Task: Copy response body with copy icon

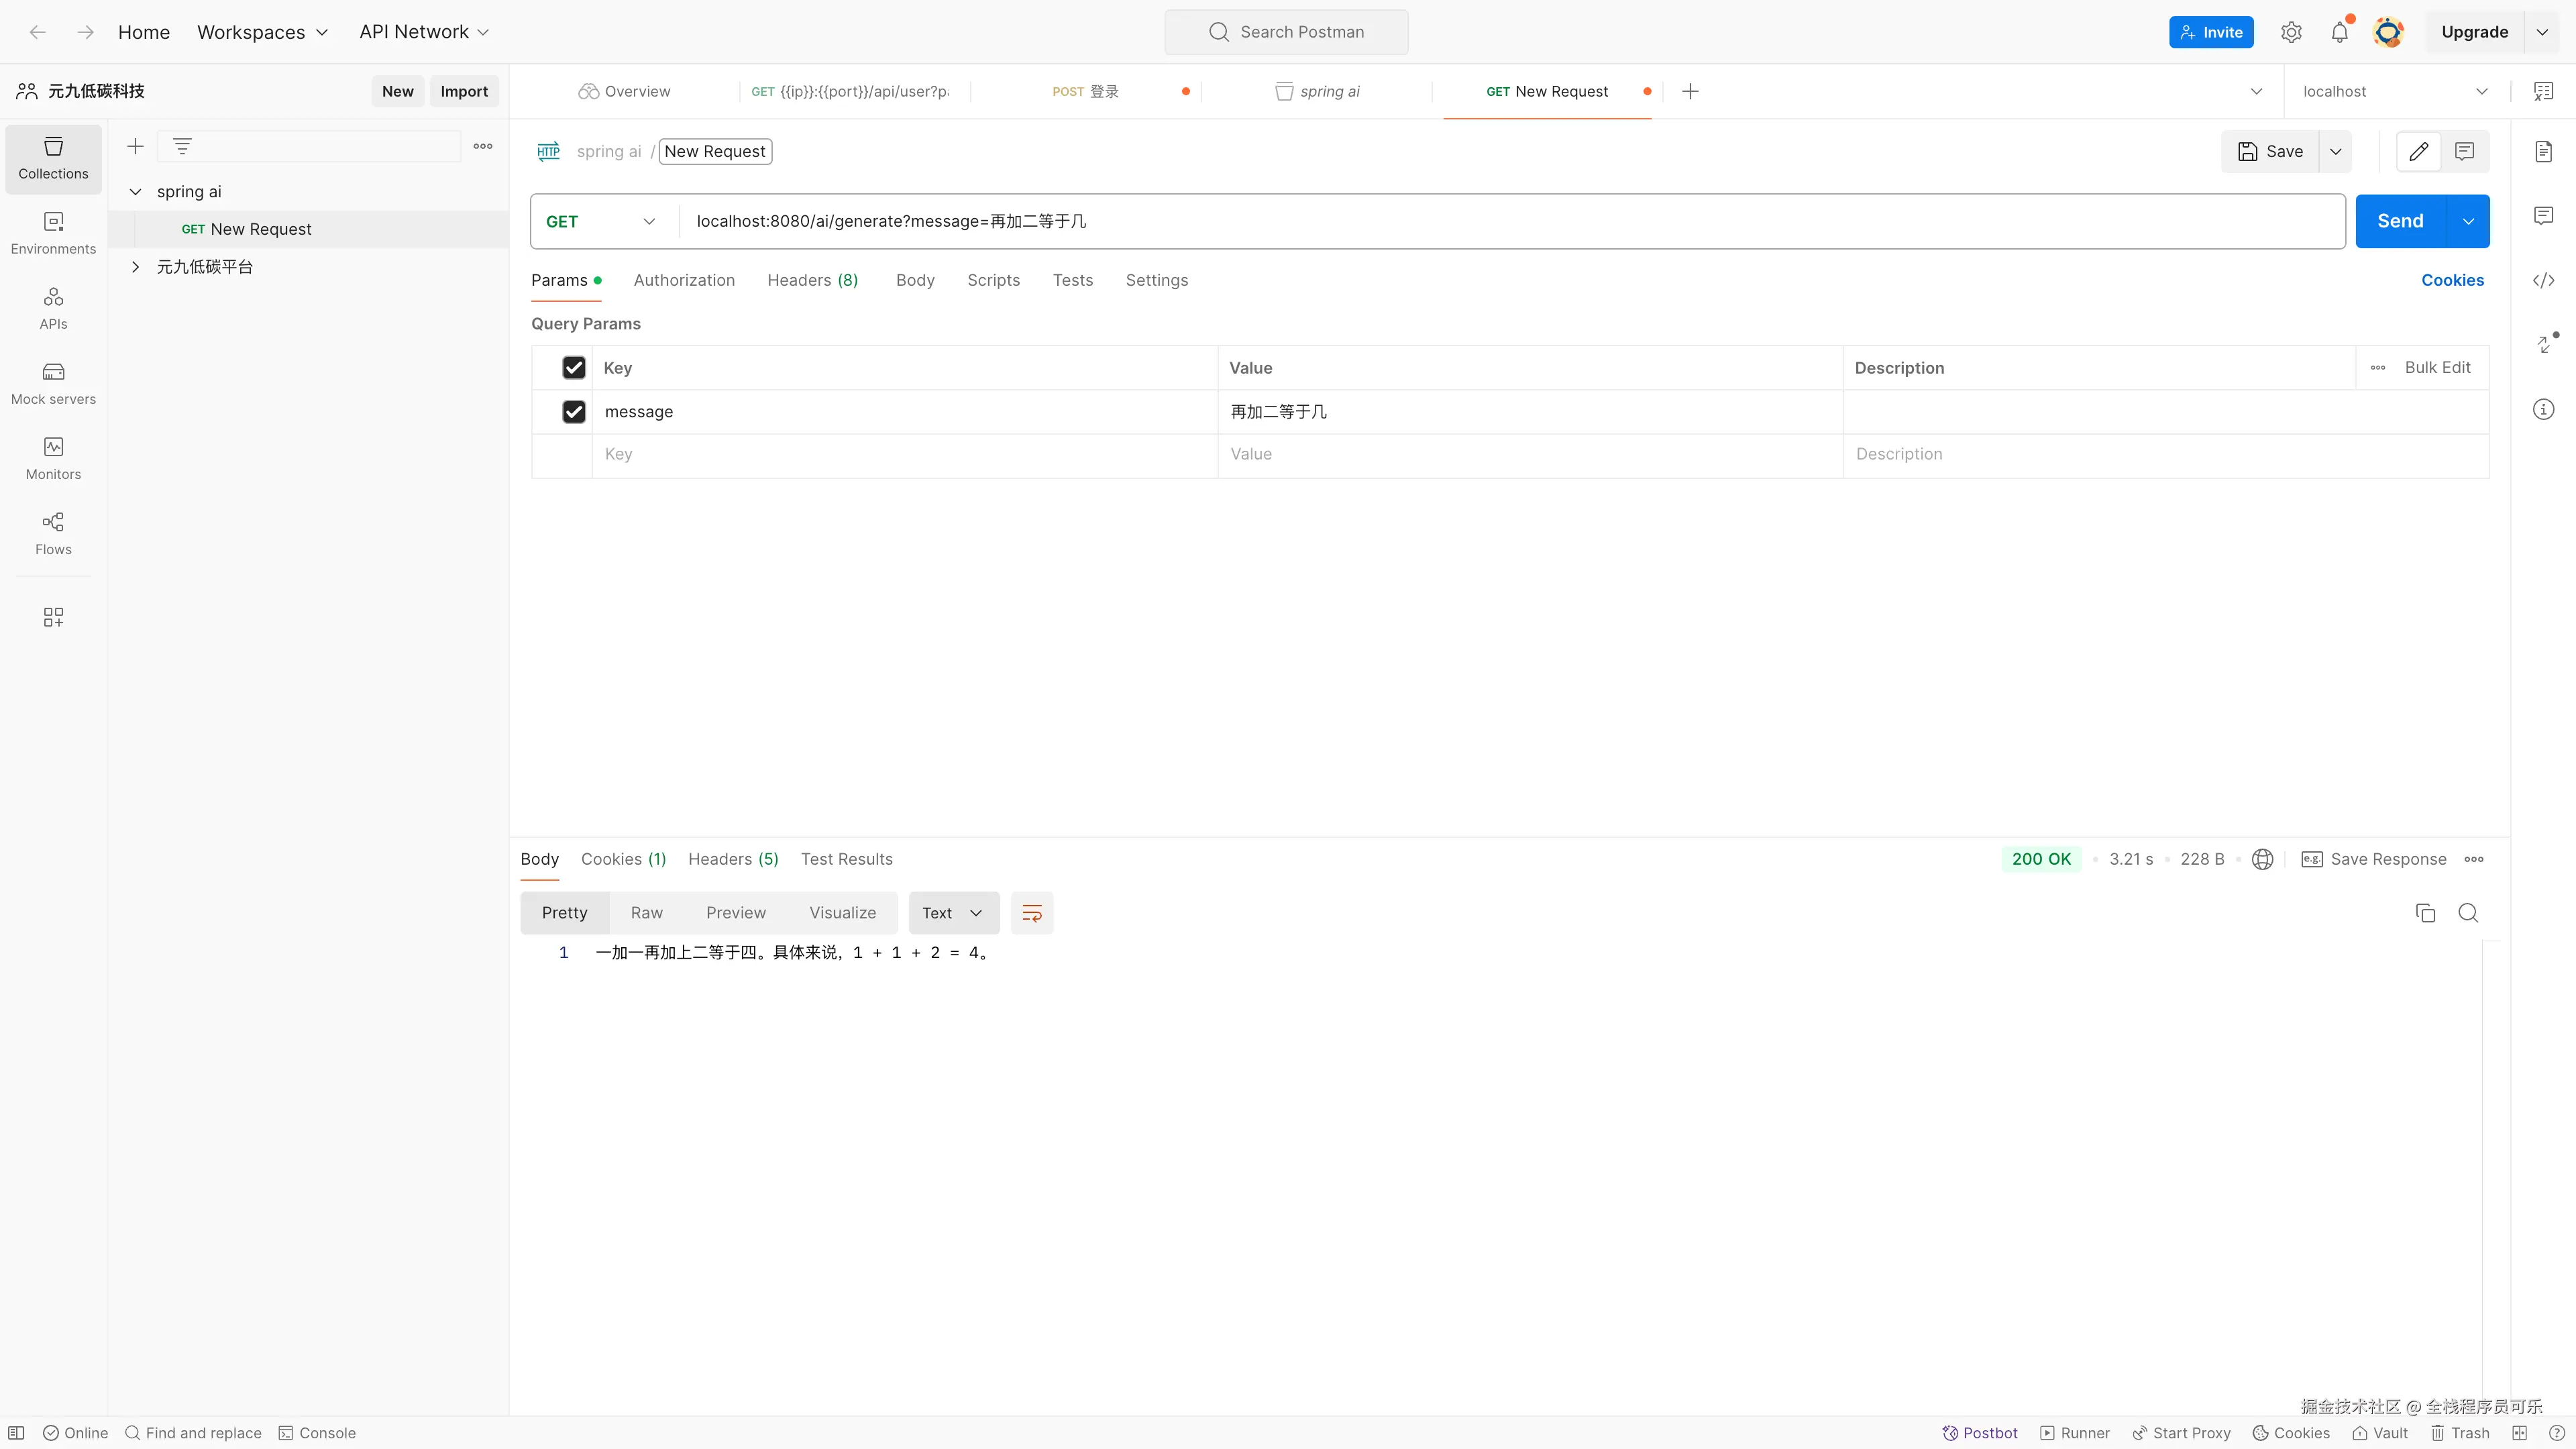Action: (x=2425, y=913)
